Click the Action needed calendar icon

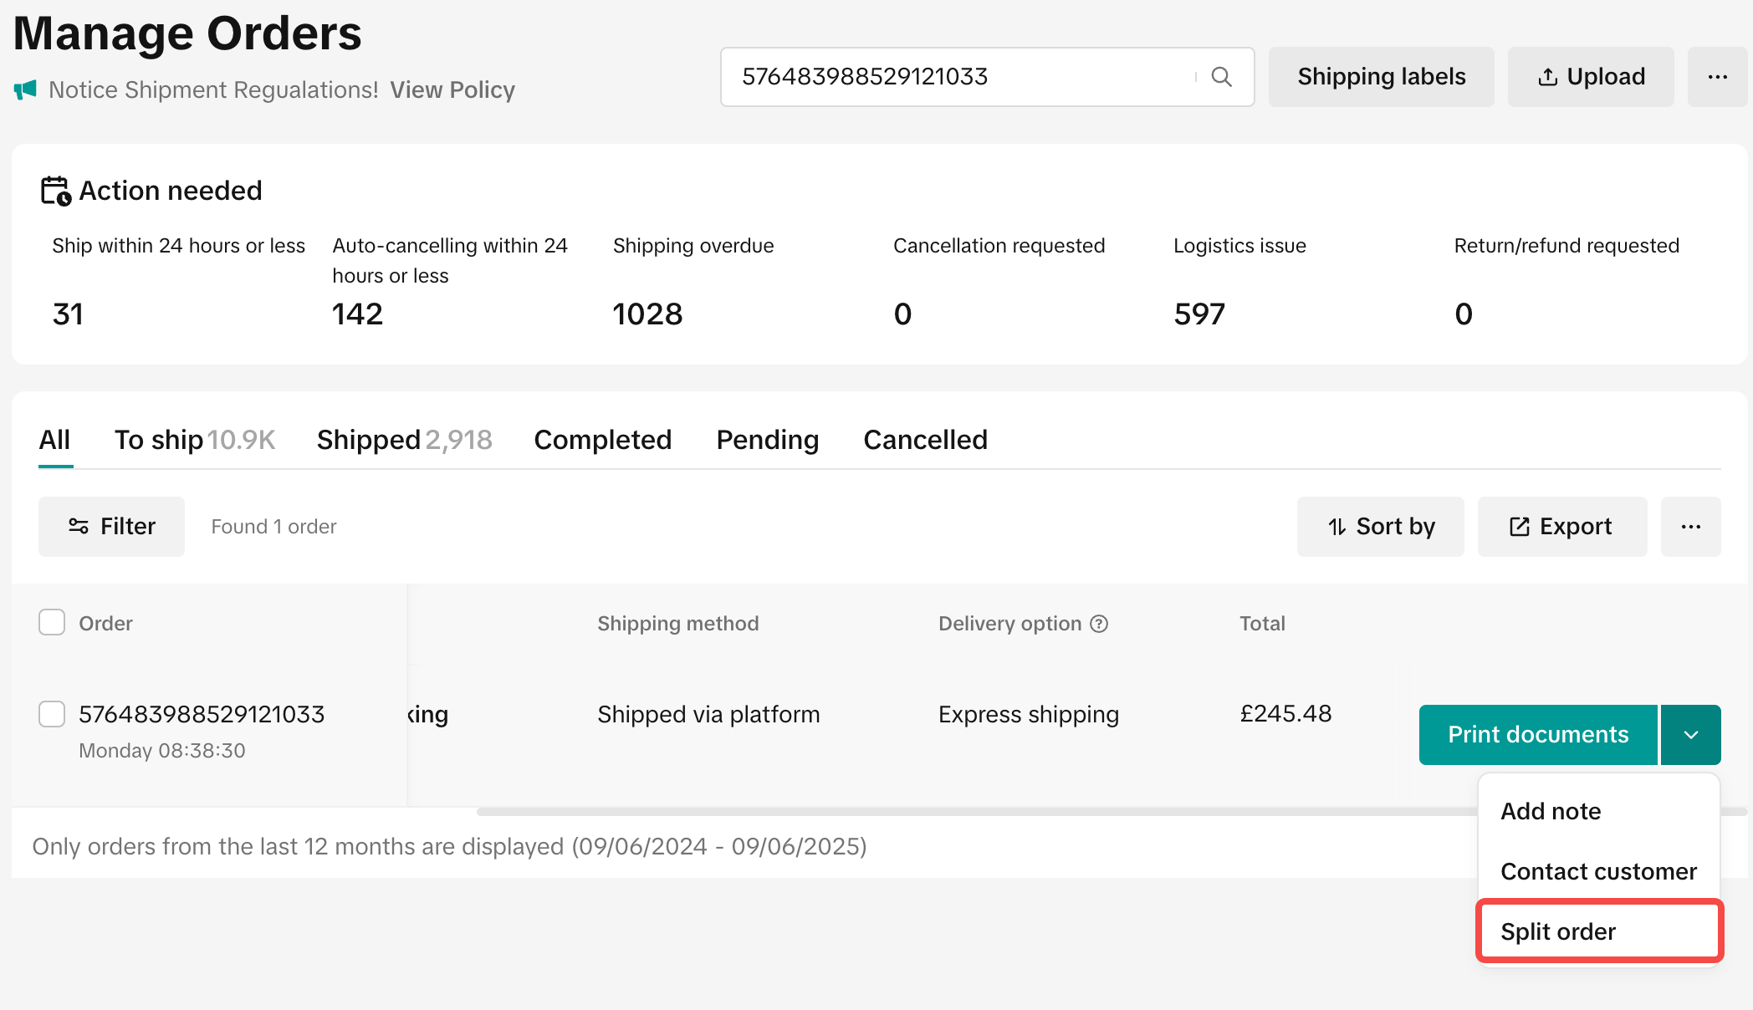coord(56,191)
